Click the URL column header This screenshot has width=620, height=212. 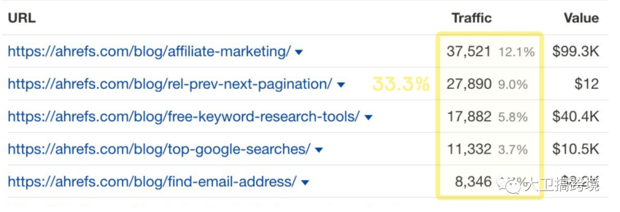[22, 18]
